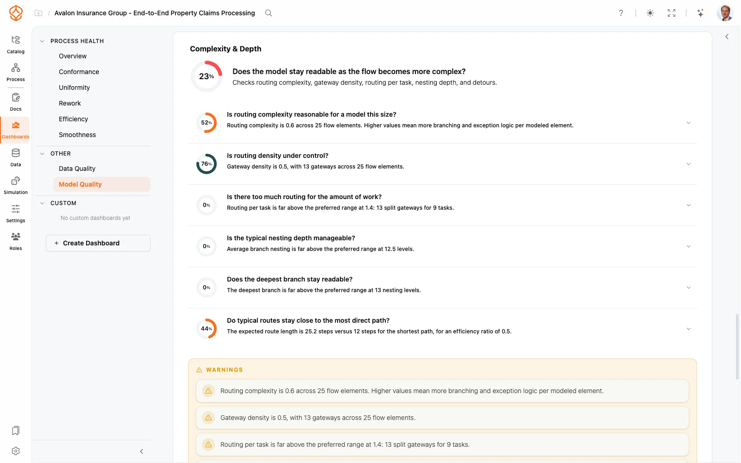Open the Process section icon
The width and height of the screenshot is (741, 463).
(x=16, y=68)
